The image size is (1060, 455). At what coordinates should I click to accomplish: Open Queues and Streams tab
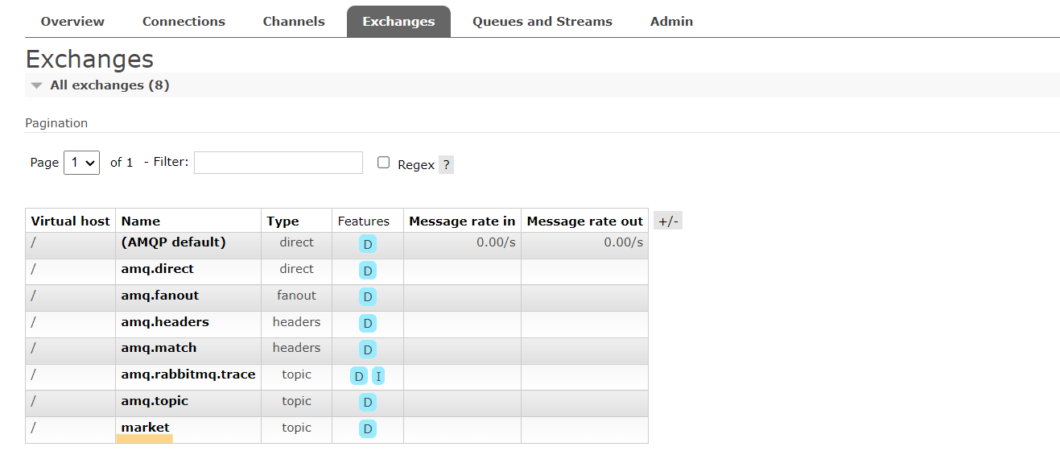point(542,22)
